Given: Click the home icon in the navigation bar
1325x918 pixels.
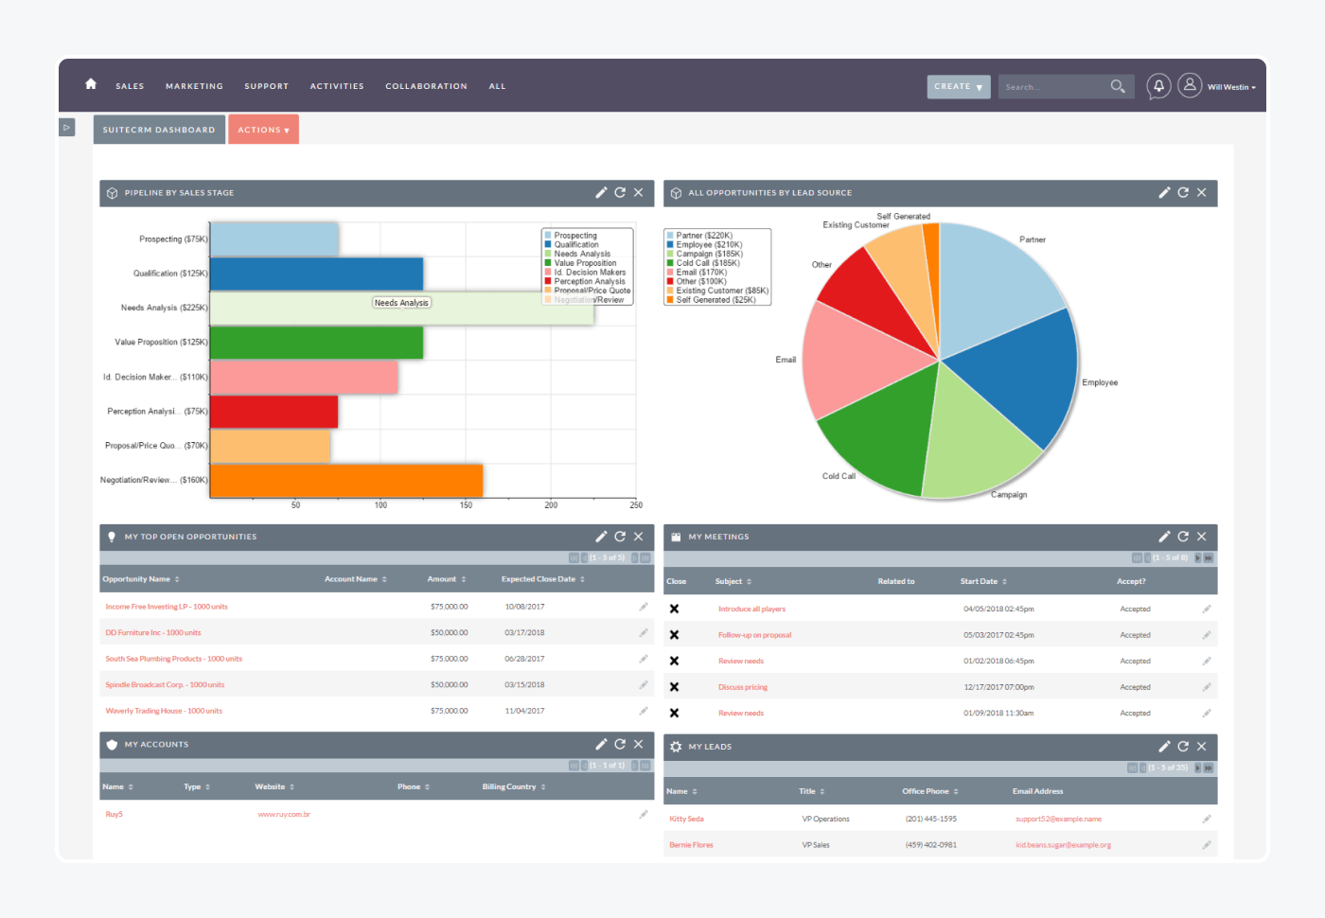Looking at the screenshot, I should pos(90,84).
